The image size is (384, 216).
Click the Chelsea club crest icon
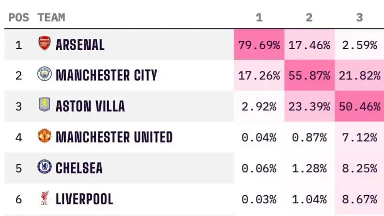point(44,167)
